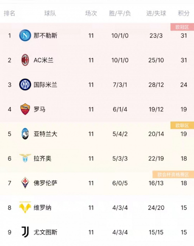Click the 排名 column header
Viewport: 194px width, 246px height.
(9, 13)
